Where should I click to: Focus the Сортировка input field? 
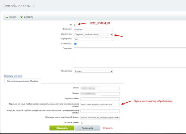[93, 39]
